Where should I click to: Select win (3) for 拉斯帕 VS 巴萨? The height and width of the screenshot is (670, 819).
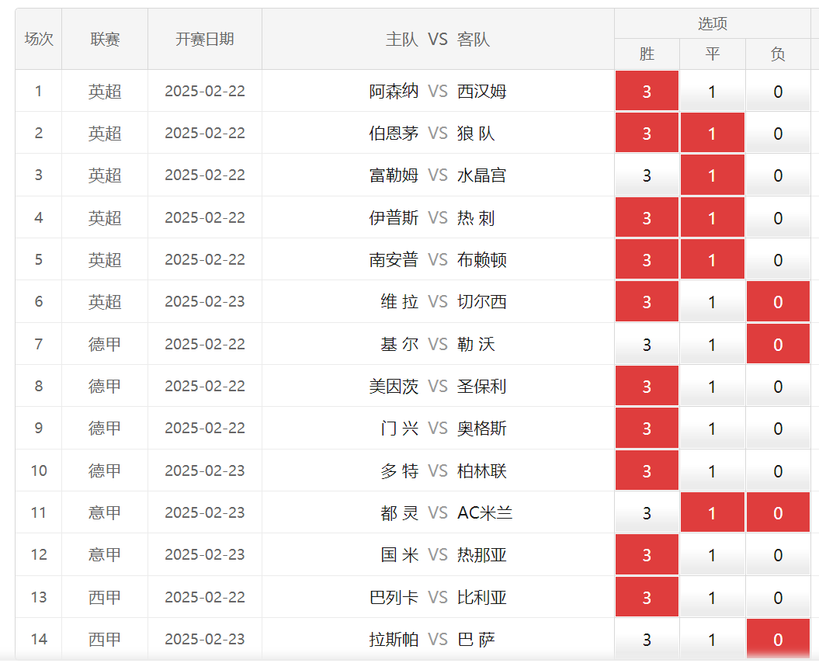(647, 639)
